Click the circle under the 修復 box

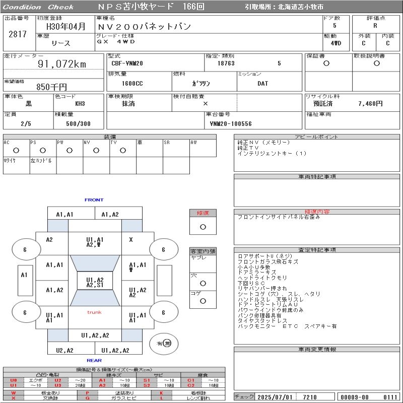(x=203, y=227)
